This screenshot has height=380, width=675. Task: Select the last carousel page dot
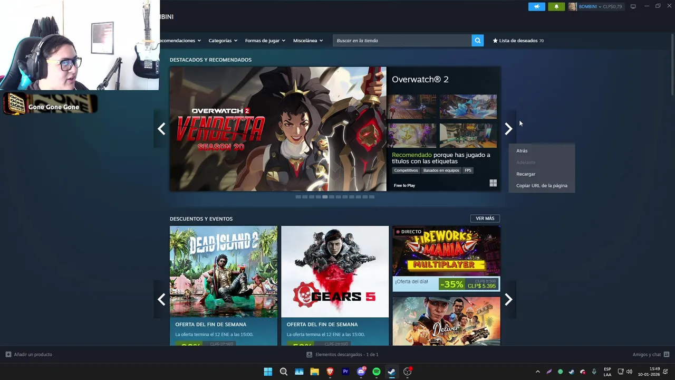pos(372,197)
